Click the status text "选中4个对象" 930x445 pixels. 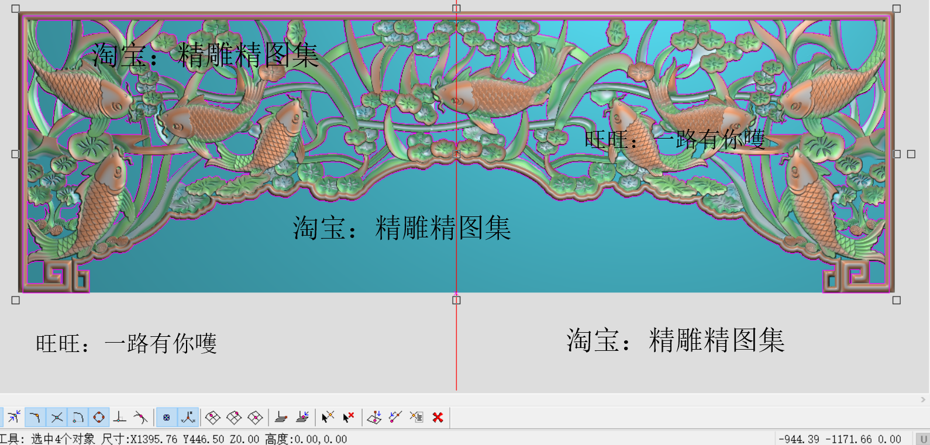click(x=63, y=439)
